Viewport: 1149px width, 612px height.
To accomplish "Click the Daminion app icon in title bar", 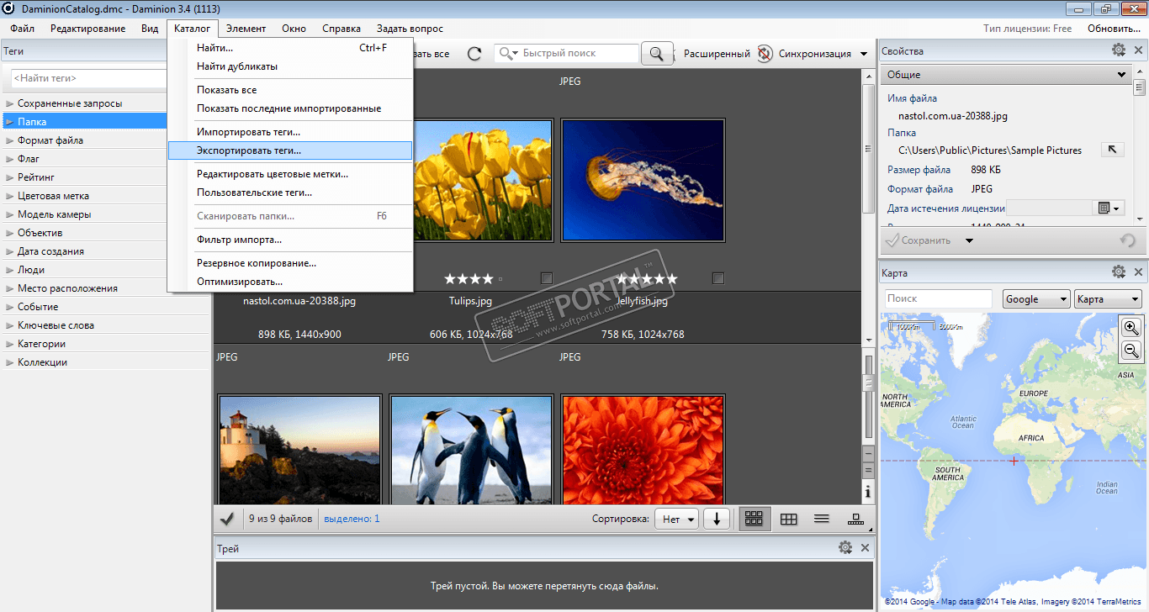I will pyautogui.click(x=8, y=8).
